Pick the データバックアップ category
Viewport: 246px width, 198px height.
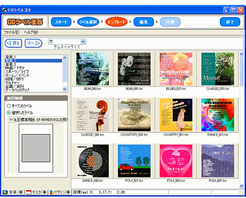(x=33, y=90)
